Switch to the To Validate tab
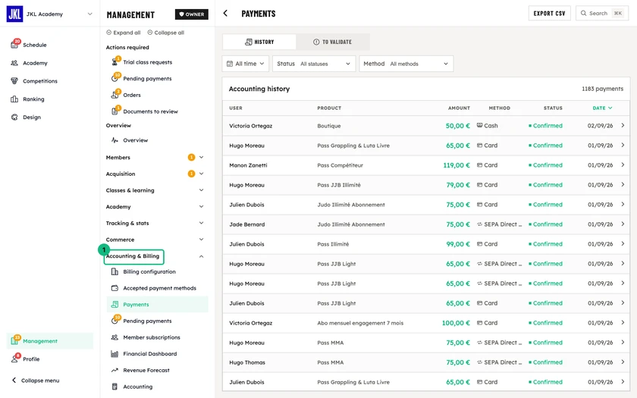Screen dimensions: 637x398 point(333,42)
